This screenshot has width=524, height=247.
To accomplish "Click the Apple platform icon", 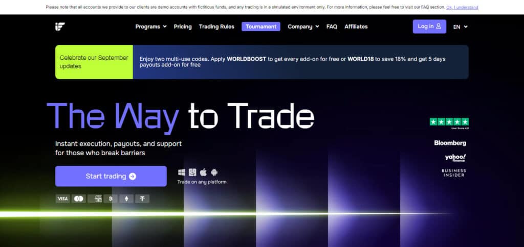I will click(203, 172).
